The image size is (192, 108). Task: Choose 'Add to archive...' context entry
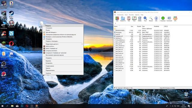[x=63, y=46]
